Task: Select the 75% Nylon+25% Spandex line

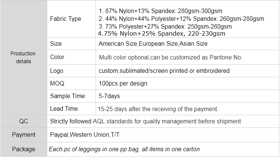Action: tap(161, 33)
